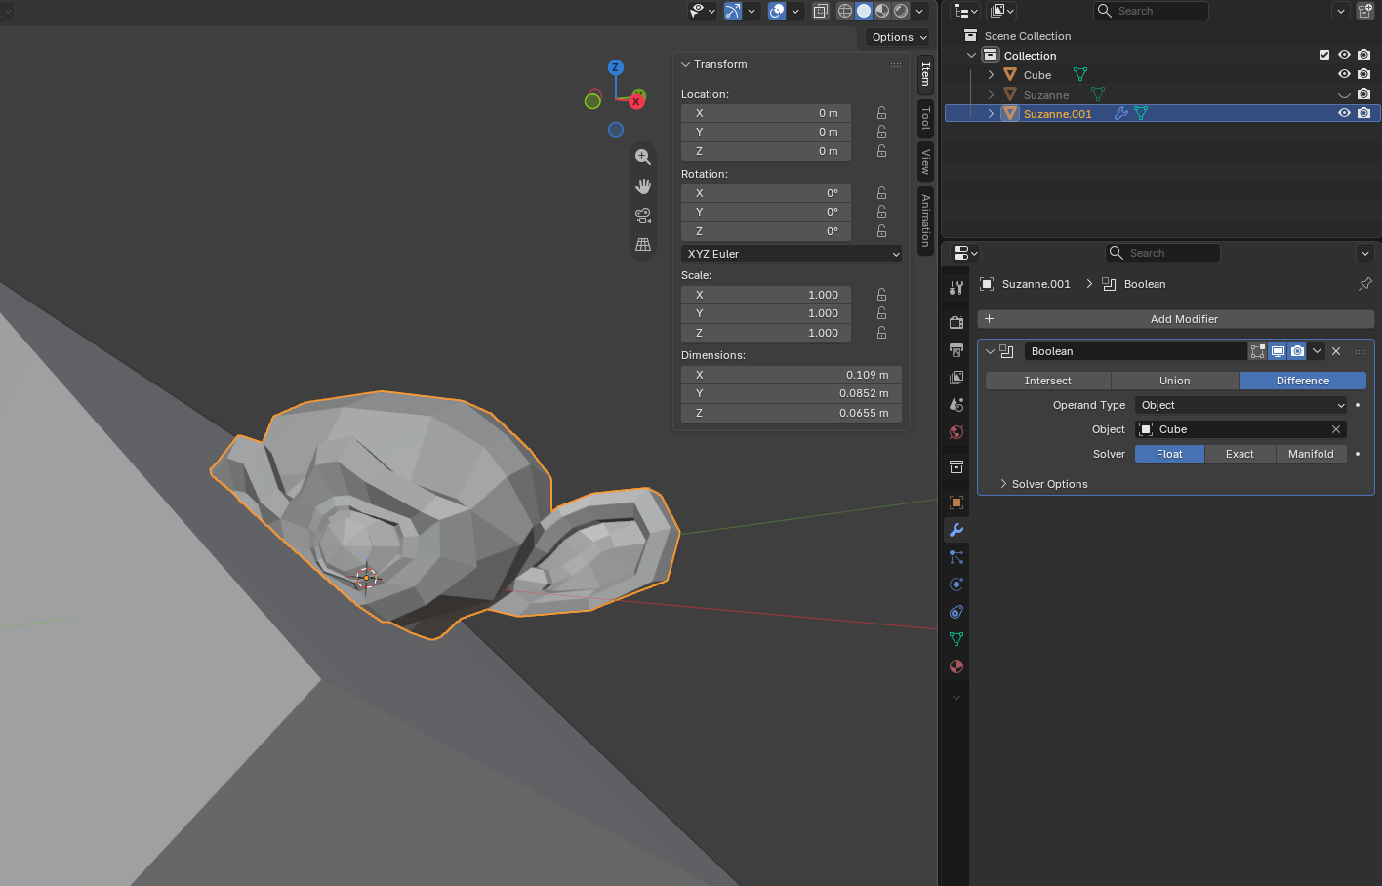Image resolution: width=1382 pixels, height=886 pixels.
Task: Open the Physics properties tab
Action: tap(956, 584)
